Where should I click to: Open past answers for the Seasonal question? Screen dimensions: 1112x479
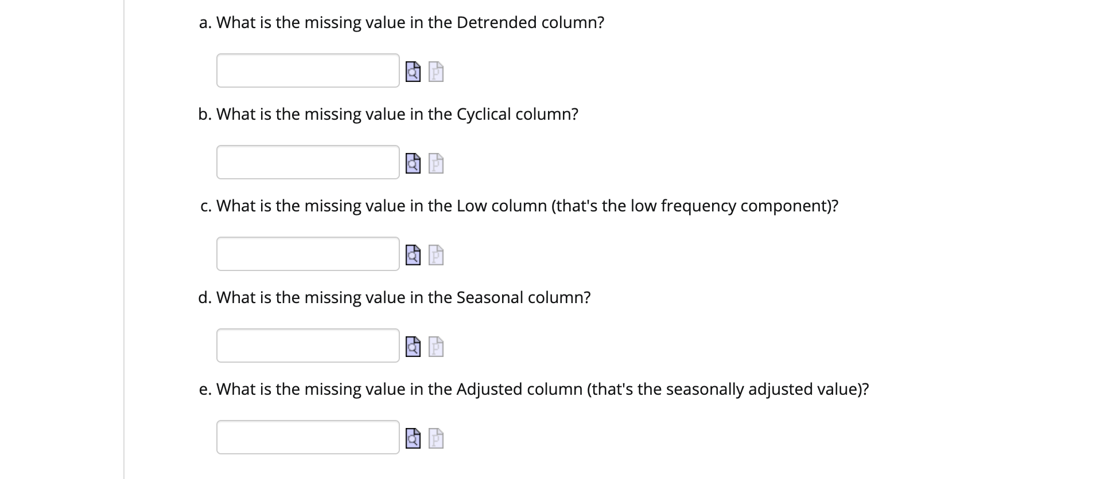(x=435, y=345)
